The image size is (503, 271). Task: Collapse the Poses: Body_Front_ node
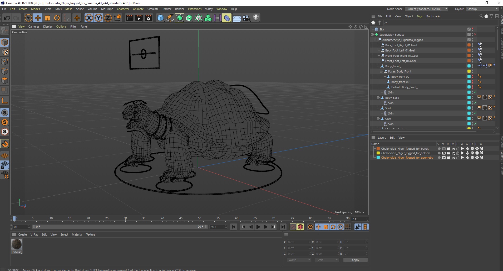pos(381,71)
